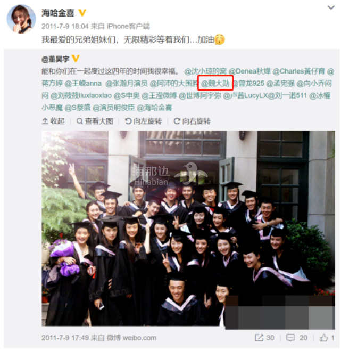The height and width of the screenshot is (350, 341).
Task: Open the post options chevron menu
Action: tap(331, 7)
